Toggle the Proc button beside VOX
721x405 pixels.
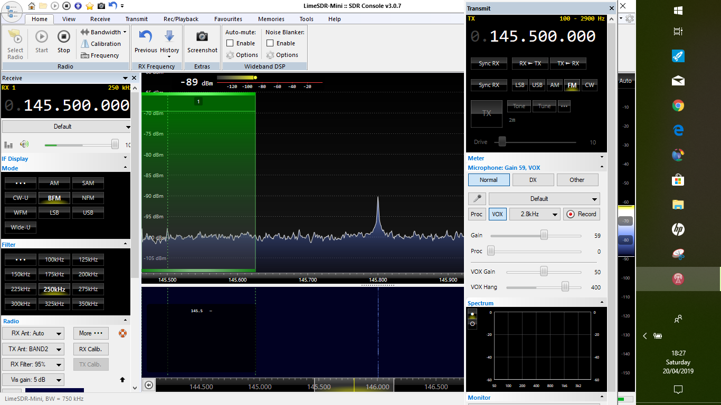click(x=477, y=214)
